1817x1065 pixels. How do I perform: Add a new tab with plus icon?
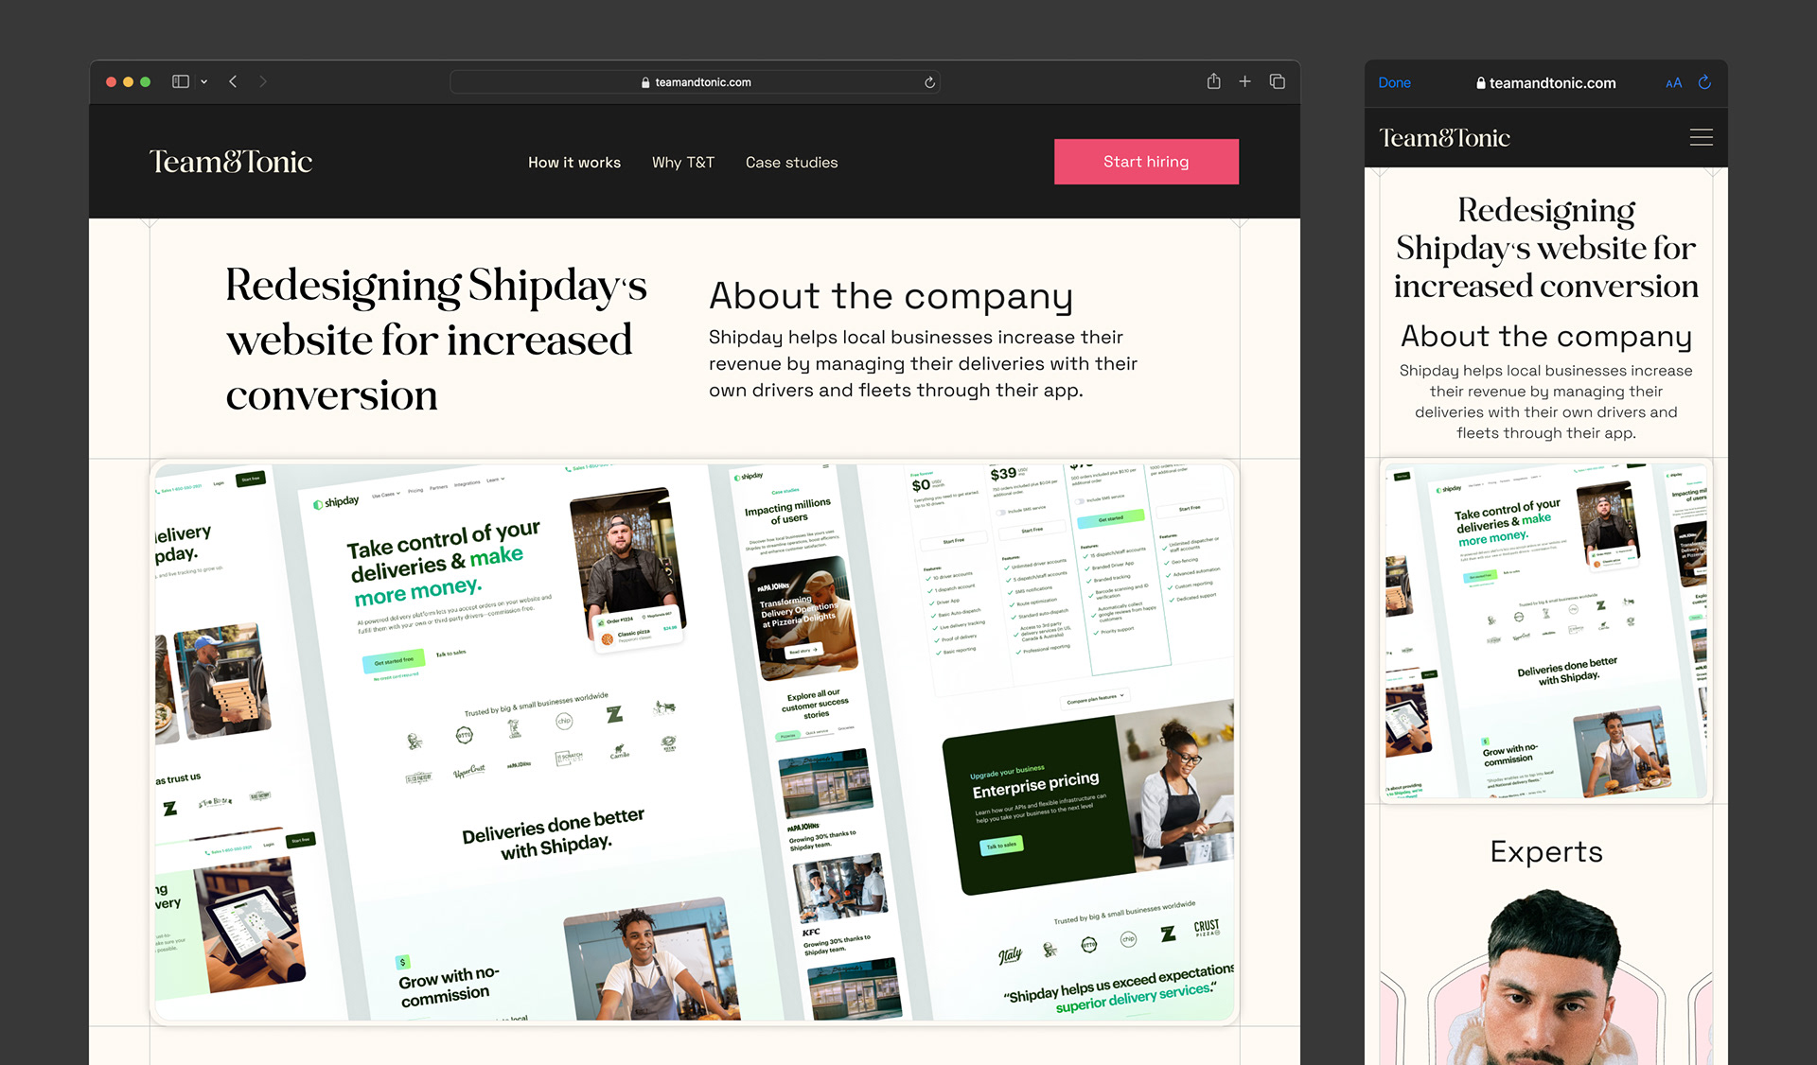click(x=1245, y=81)
